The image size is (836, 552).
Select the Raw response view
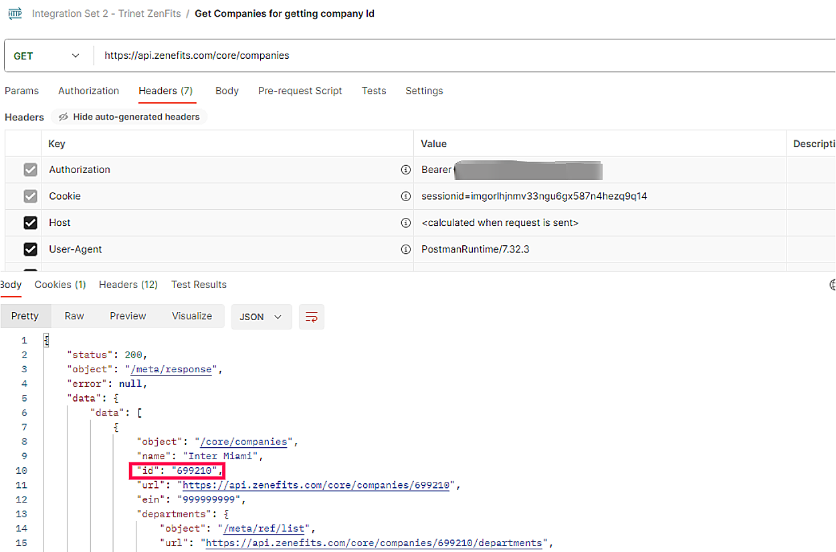click(x=74, y=316)
